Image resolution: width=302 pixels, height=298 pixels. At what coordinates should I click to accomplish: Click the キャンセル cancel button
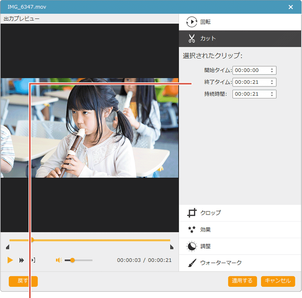pyautogui.click(x=278, y=281)
